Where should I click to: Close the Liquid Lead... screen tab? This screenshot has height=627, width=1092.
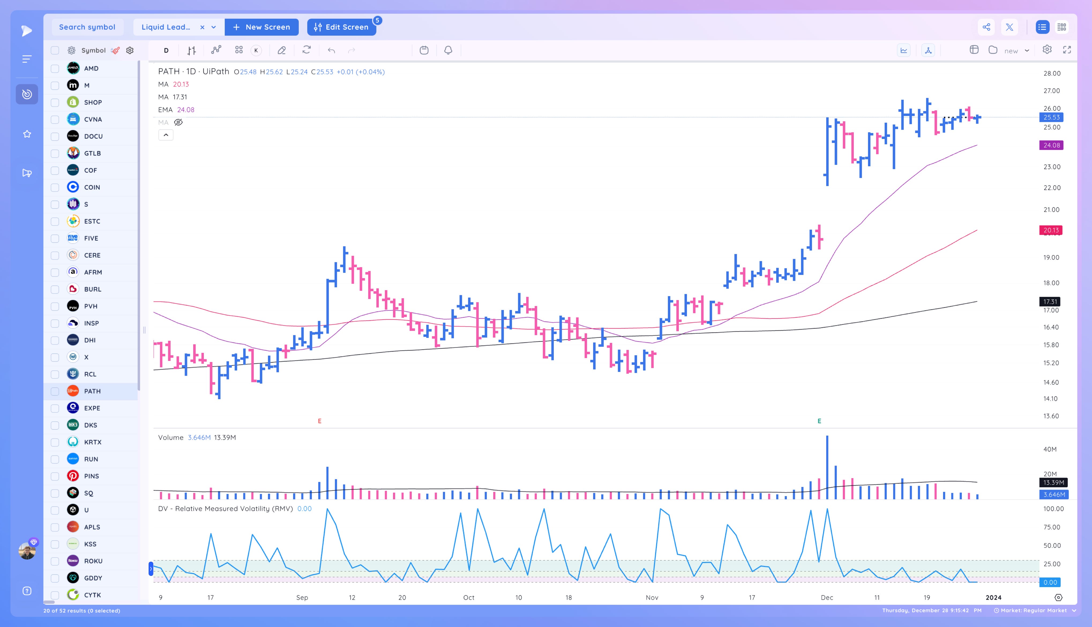[x=202, y=27]
